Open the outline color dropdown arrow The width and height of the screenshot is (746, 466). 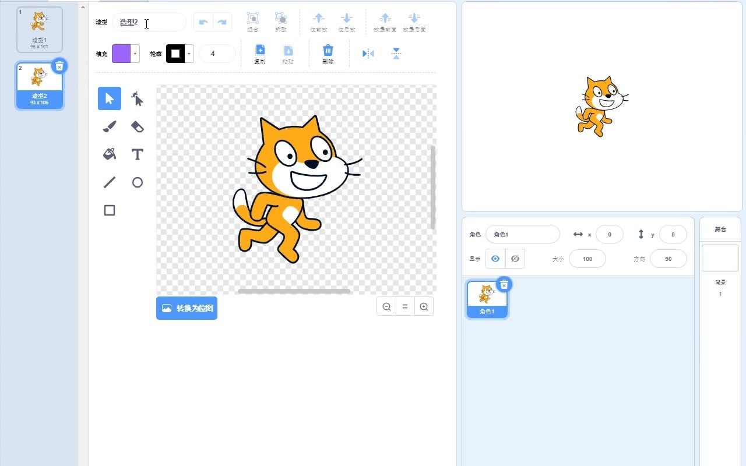[189, 54]
